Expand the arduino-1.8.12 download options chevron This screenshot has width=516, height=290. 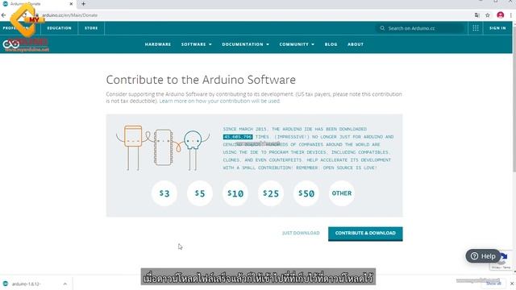tap(64, 284)
